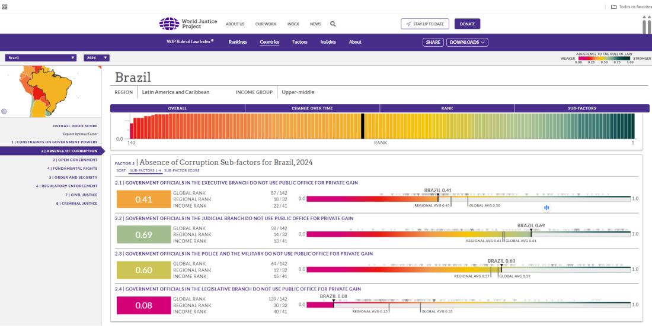The height and width of the screenshot is (326, 652).
Task: Click the Donate button
Action: pyautogui.click(x=467, y=24)
